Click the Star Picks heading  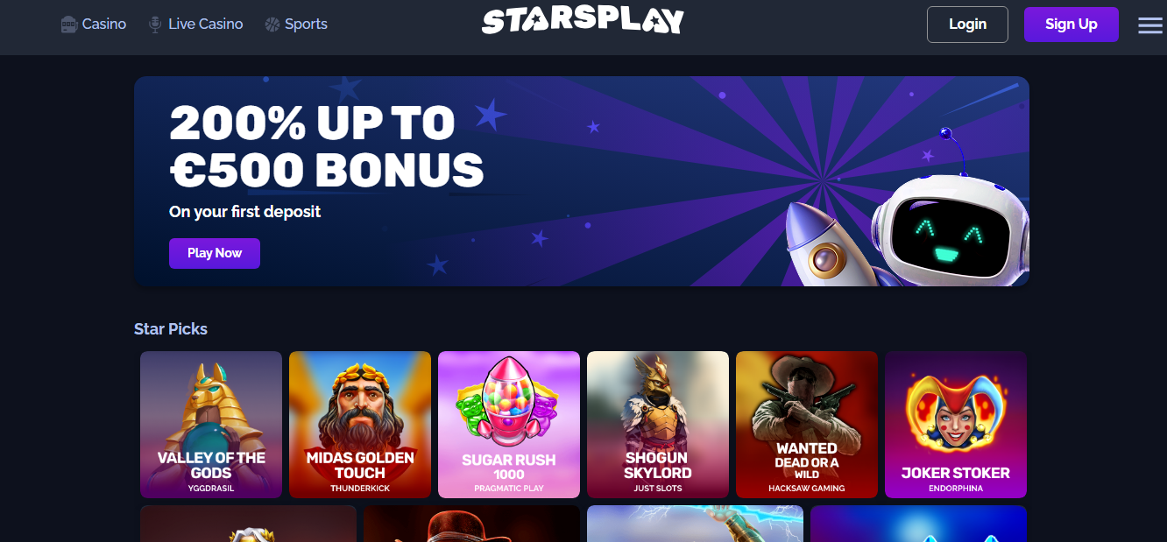(x=171, y=329)
